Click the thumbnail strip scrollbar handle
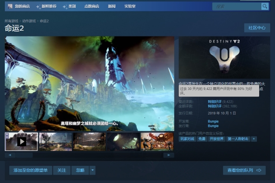 click(x=24, y=155)
